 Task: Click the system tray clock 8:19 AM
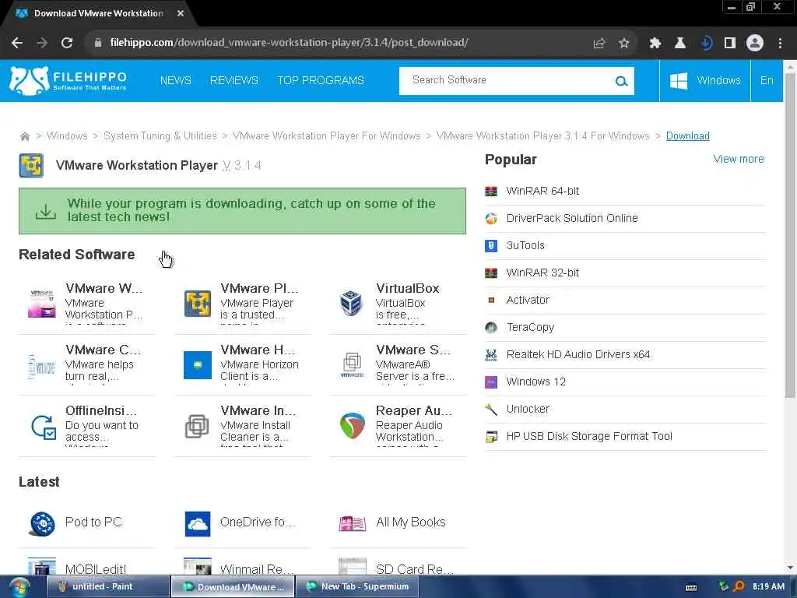click(768, 587)
